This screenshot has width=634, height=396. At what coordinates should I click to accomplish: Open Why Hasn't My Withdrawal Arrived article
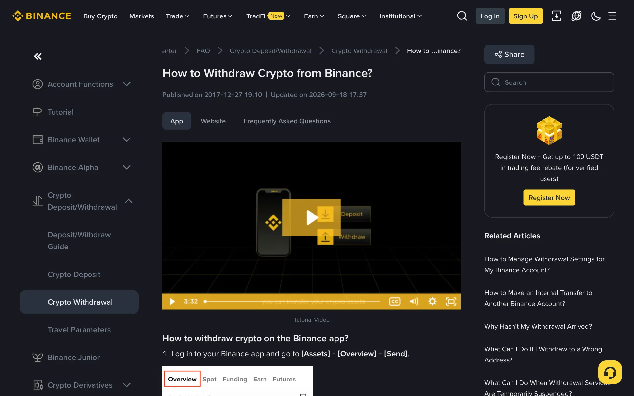click(538, 326)
